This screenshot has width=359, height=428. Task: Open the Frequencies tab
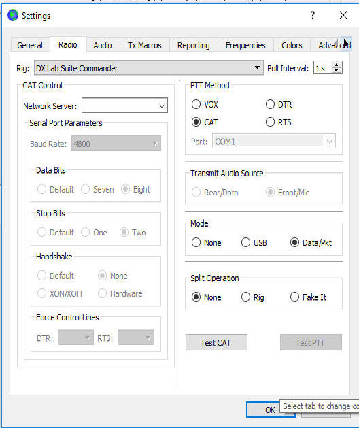pyautogui.click(x=245, y=45)
